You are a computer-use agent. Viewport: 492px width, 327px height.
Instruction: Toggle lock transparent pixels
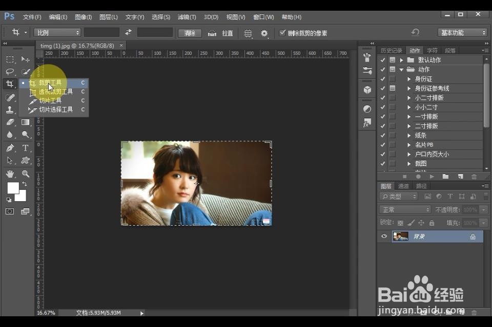click(x=400, y=223)
